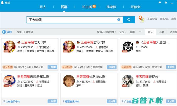The image size is (177, 106).
Task: Click the skin/lock icon in title bar
Action: (166, 3)
